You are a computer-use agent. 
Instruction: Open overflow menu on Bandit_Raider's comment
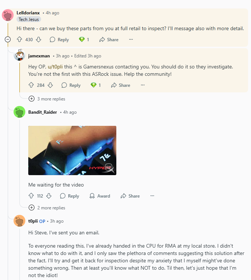(x=152, y=196)
